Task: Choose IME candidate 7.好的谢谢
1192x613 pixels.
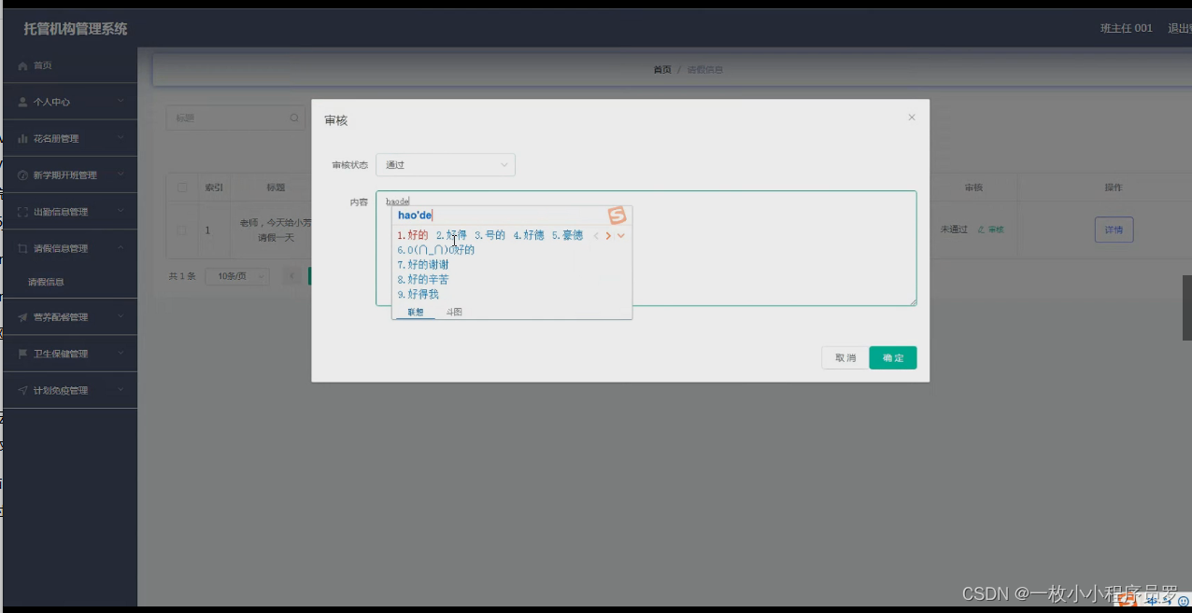Action: pos(423,265)
